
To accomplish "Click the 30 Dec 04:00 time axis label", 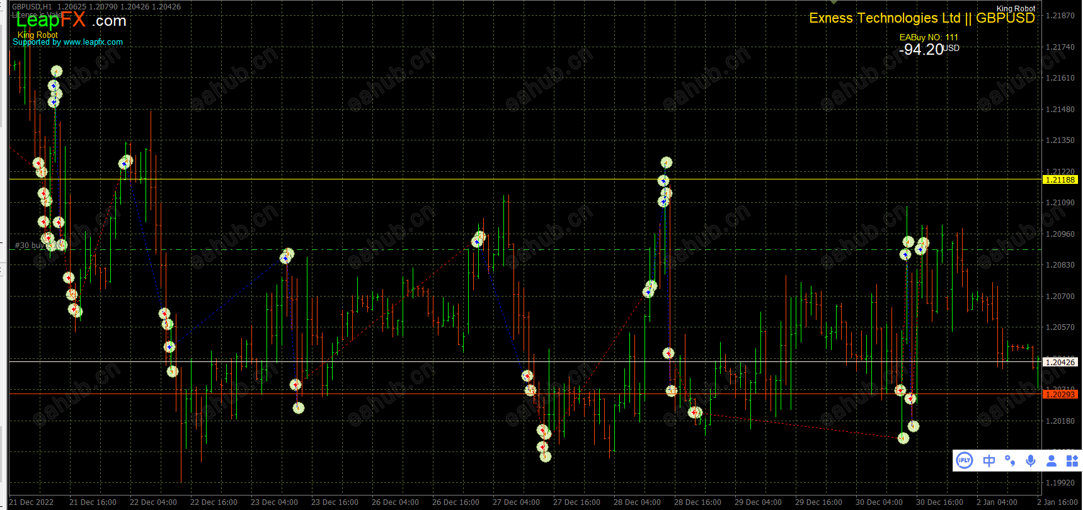I will click(x=880, y=502).
